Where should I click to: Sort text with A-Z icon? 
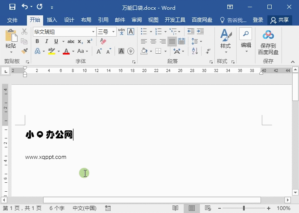click(x=195, y=51)
